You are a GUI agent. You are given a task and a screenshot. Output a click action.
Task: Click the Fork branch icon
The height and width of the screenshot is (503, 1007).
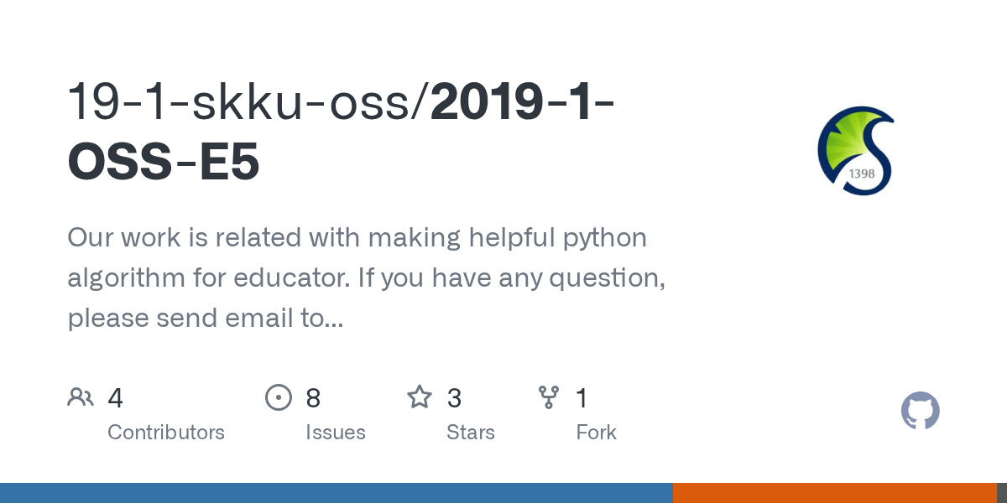tap(549, 397)
